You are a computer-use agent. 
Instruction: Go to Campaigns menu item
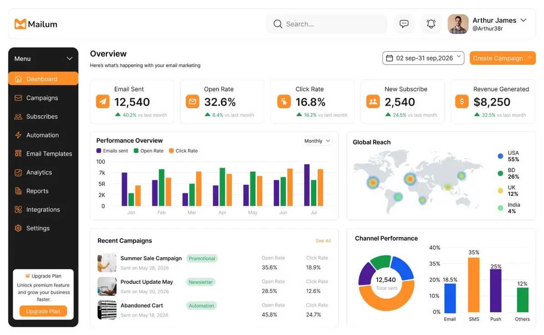pyautogui.click(x=43, y=98)
